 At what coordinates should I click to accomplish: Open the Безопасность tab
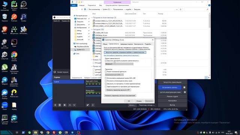[139, 44]
